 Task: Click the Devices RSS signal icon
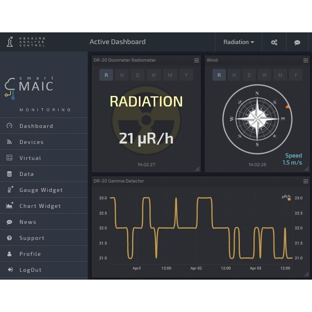9,142
